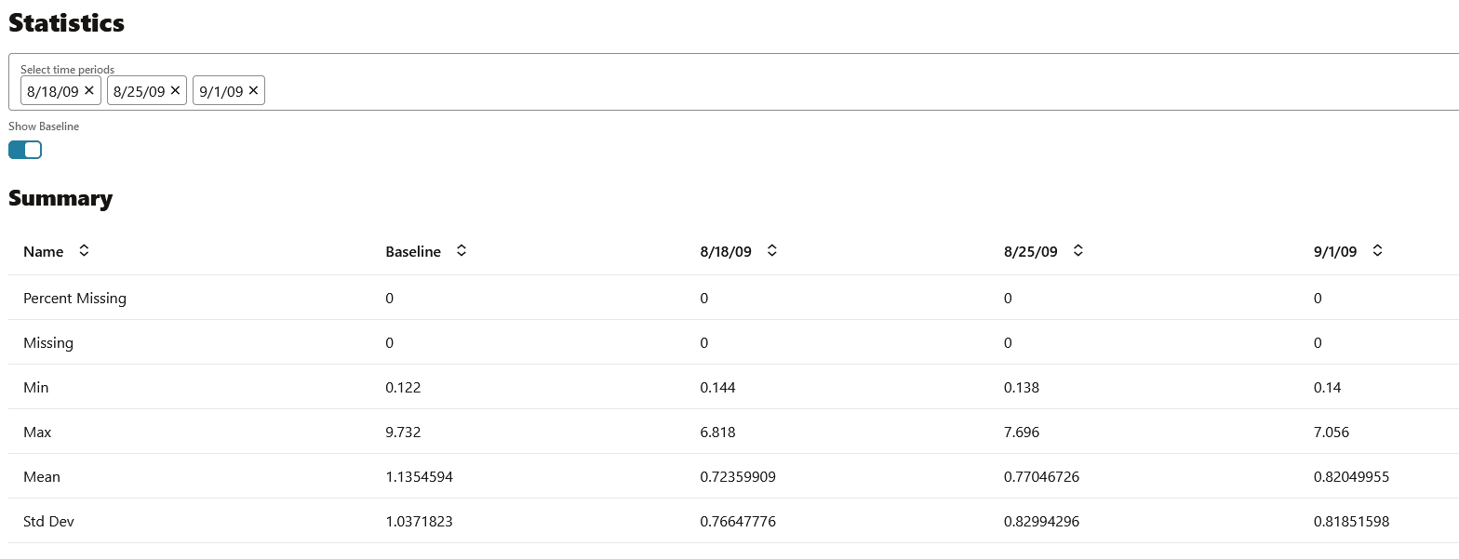This screenshot has width=1459, height=559.
Task: Click Baseline Mean value 1.1354594
Action: click(419, 477)
